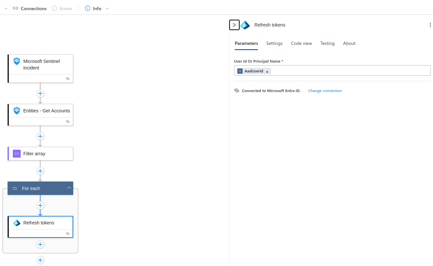Click the Refresh tokens node icon
This screenshot has height=266, width=433.
[17, 223]
